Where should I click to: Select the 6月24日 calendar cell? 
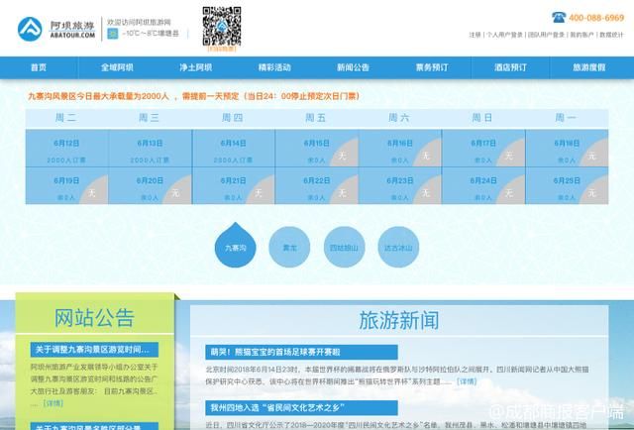[483, 185]
